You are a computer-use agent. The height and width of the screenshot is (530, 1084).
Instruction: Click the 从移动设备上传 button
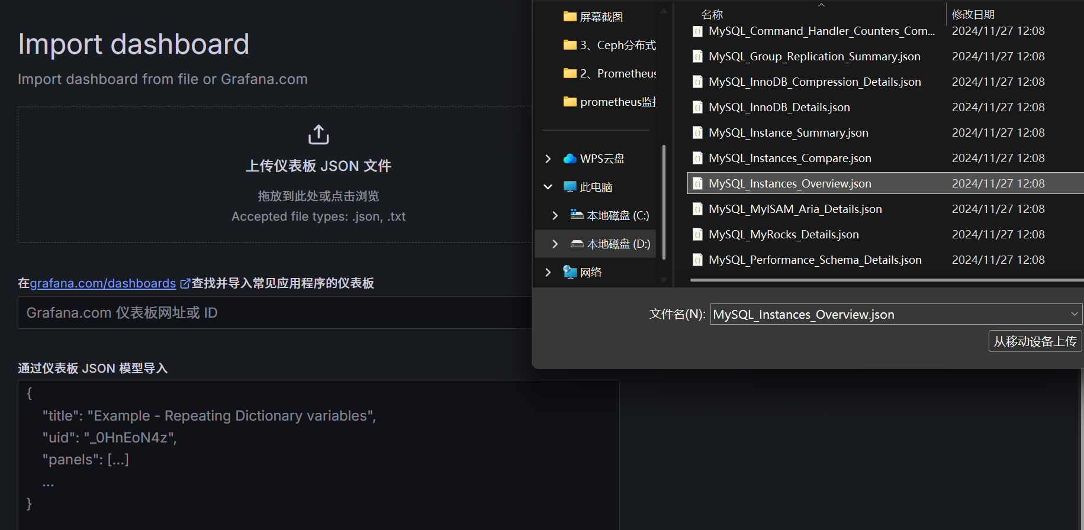pyautogui.click(x=1035, y=341)
